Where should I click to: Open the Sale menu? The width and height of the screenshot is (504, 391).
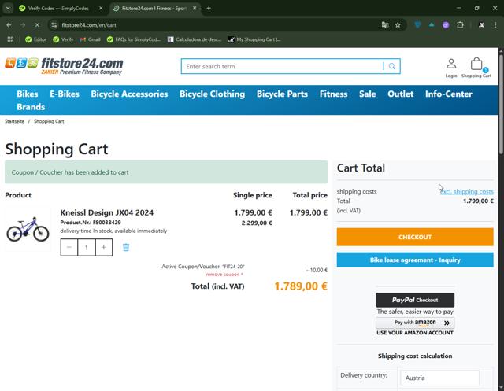click(x=368, y=94)
